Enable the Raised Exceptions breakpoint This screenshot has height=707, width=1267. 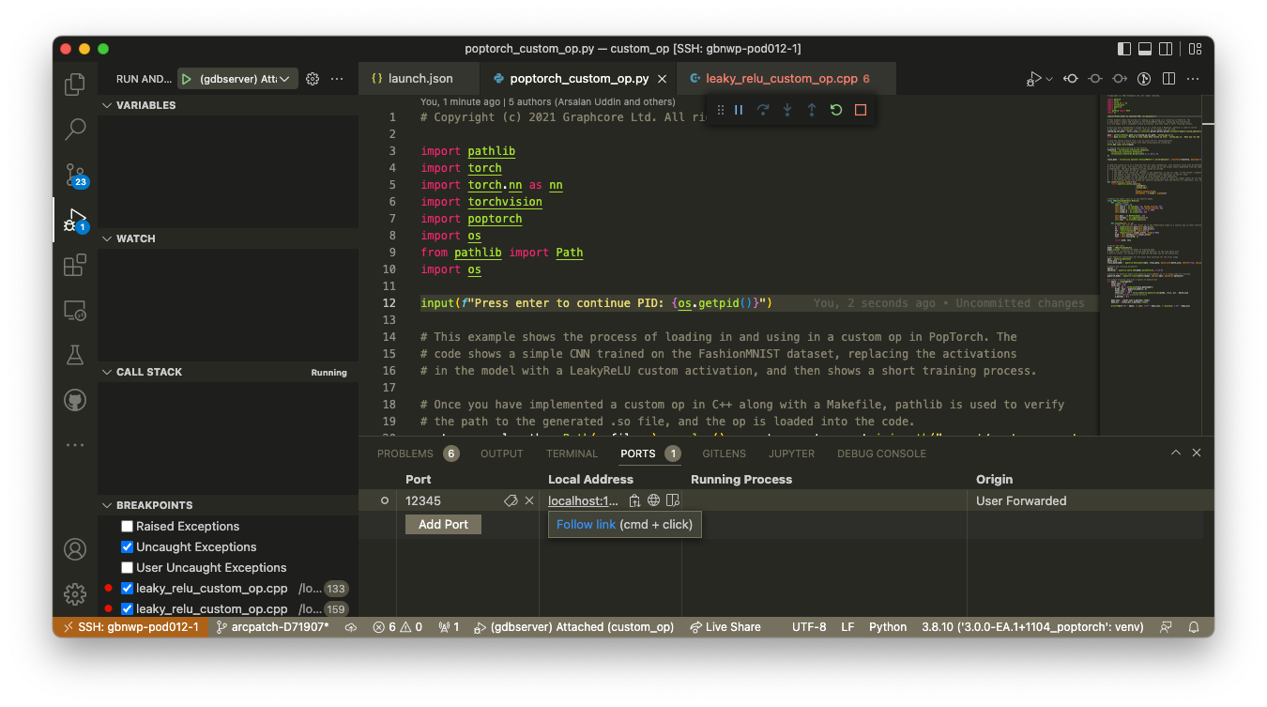pos(127,526)
